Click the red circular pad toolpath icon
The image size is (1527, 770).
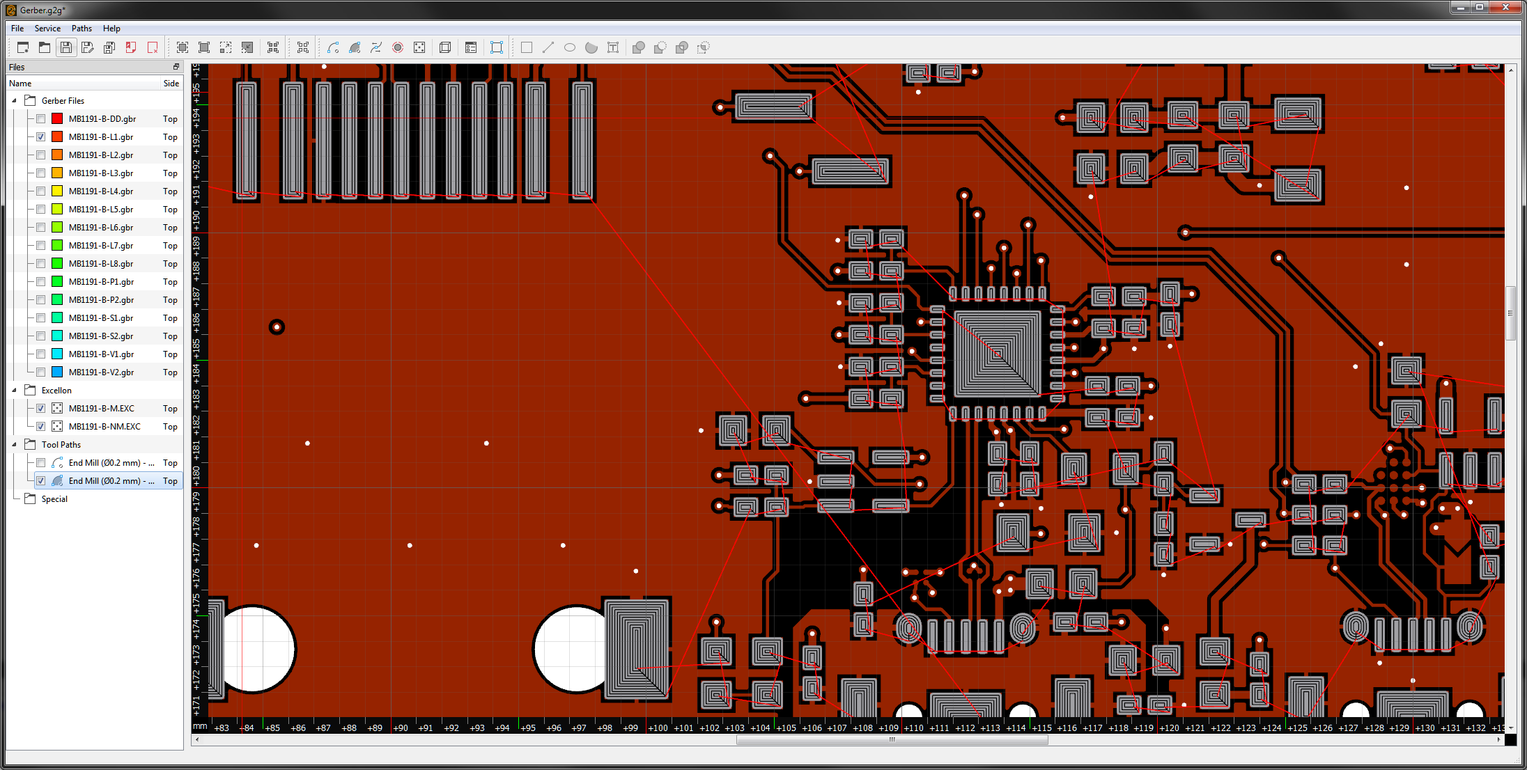pyautogui.click(x=398, y=47)
